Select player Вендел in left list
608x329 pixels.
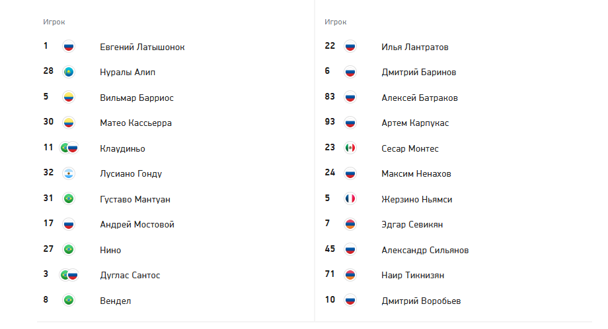(115, 301)
